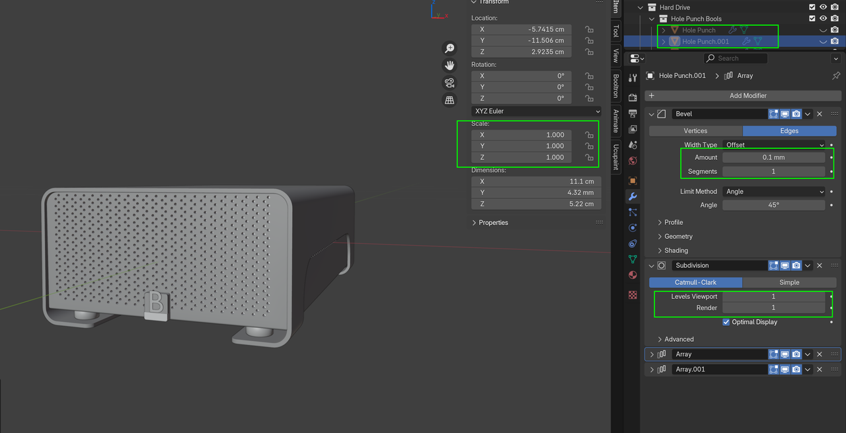Viewport: 846px width, 433px height.
Task: Expand the Advanced section under Subdivision
Action: 679,339
